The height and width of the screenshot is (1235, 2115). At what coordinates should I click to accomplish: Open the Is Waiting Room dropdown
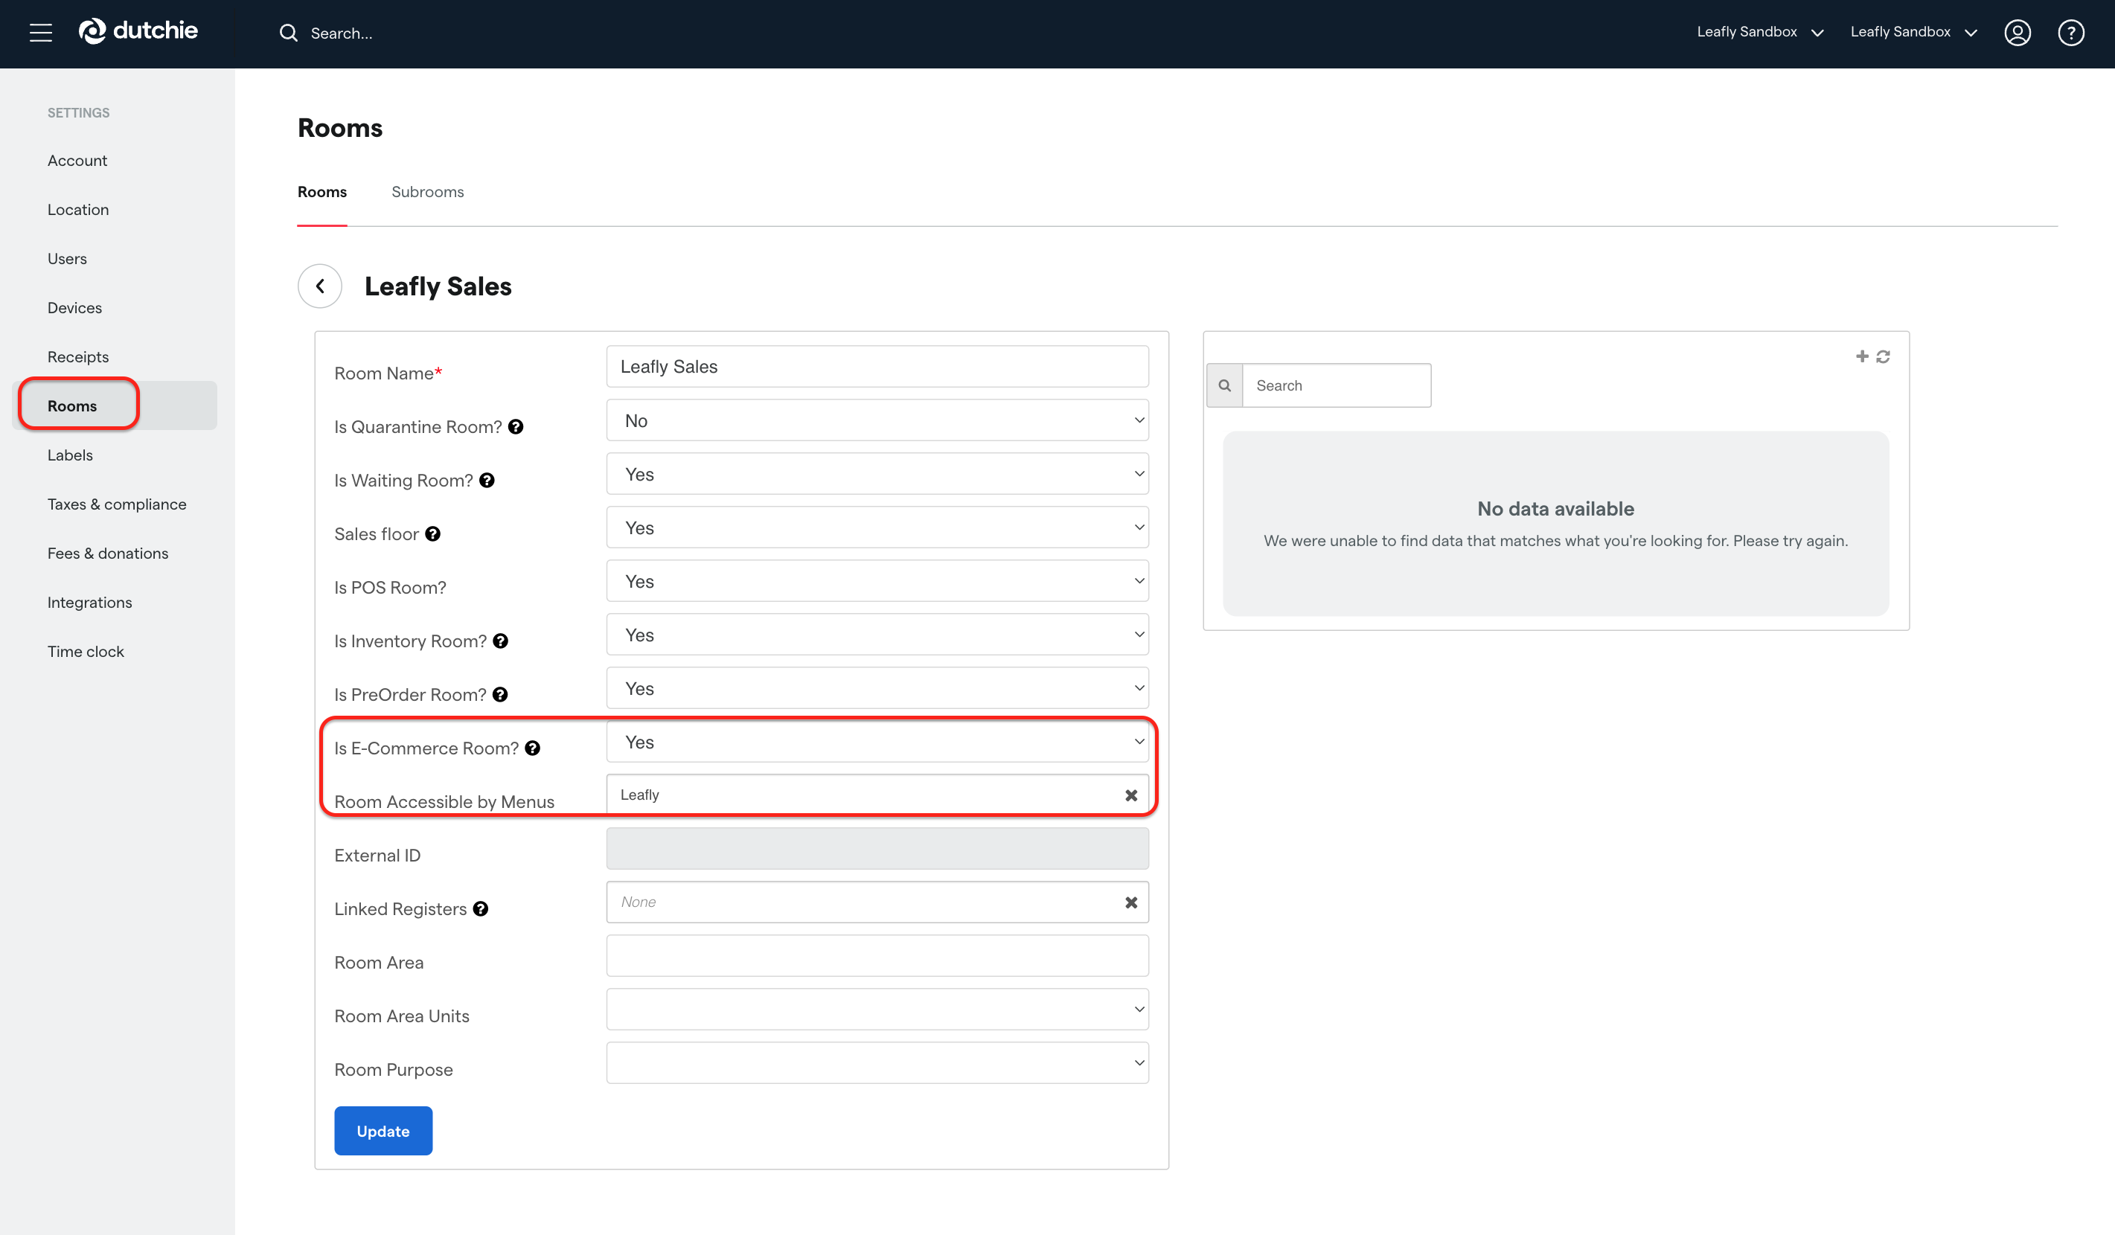coord(877,474)
